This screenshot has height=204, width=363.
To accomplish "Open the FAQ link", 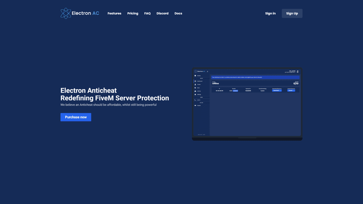I will 147,13.
